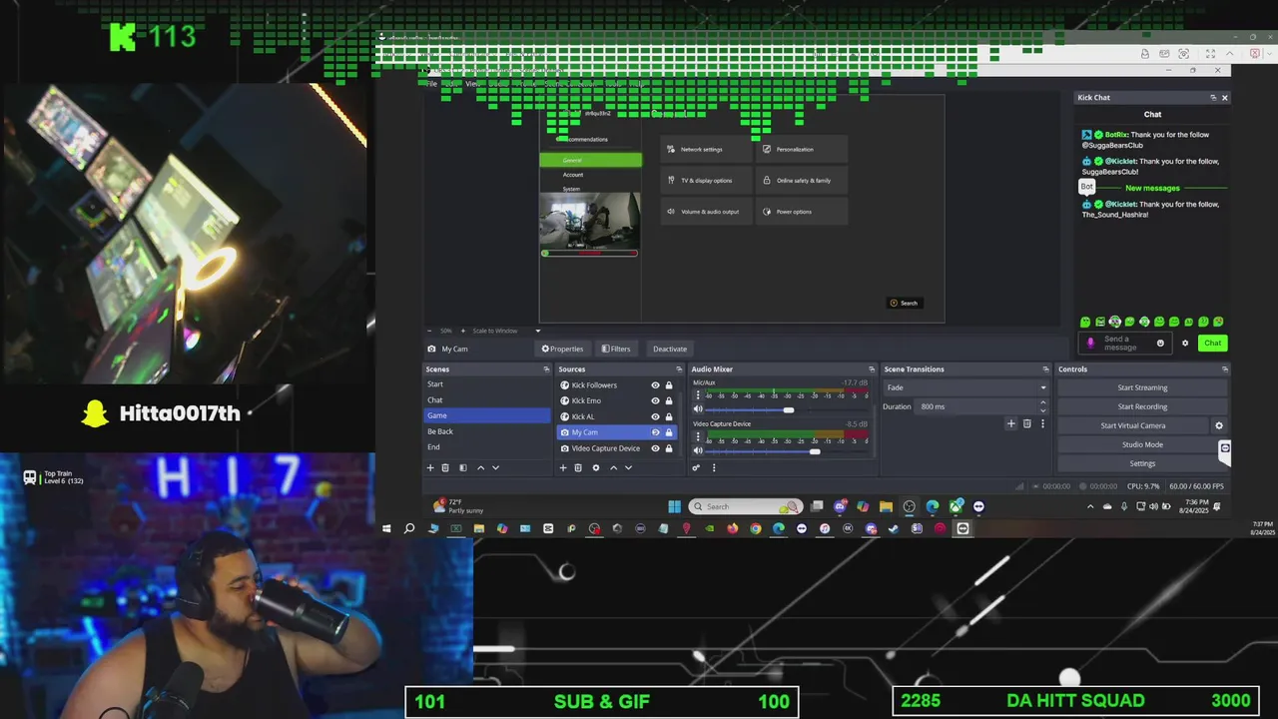The image size is (1278, 719).
Task: Open transition properties three-dot menu
Action: [1042, 423]
